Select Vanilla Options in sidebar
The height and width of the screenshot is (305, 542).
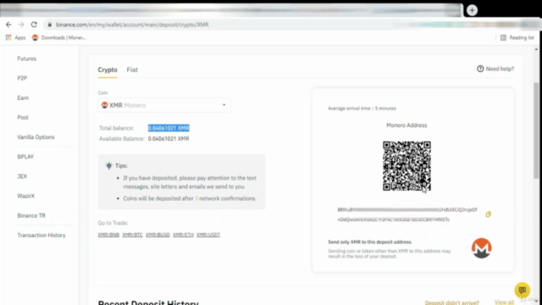pos(36,137)
